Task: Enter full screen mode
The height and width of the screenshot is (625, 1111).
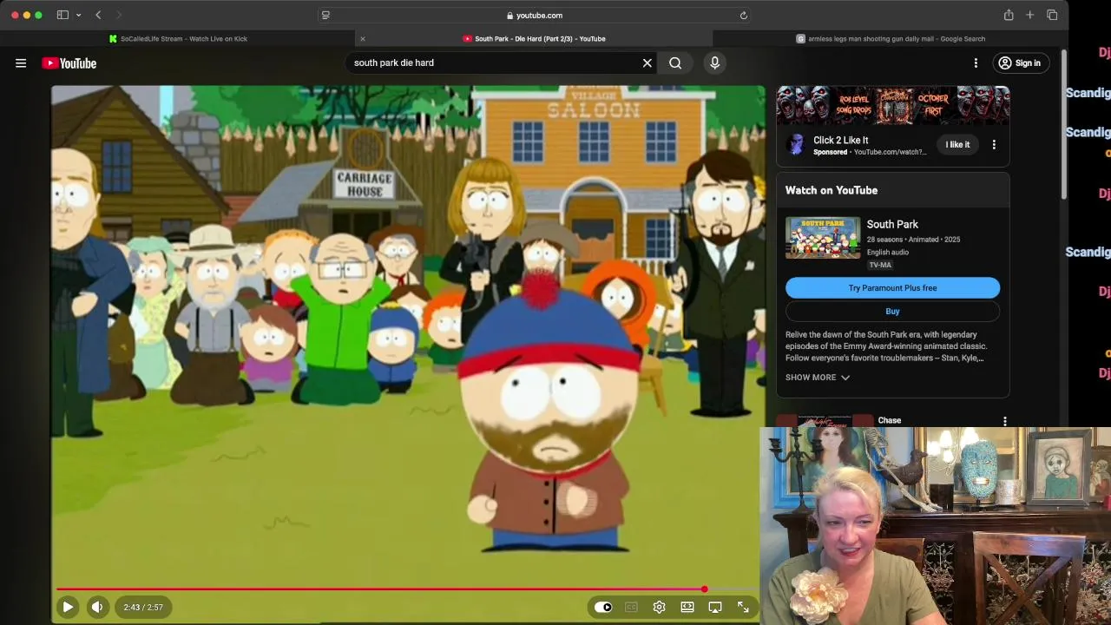Action: pyautogui.click(x=743, y=607)
